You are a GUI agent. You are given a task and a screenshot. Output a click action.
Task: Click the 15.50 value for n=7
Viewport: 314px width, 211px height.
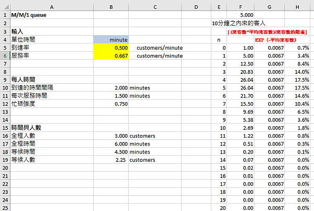click(246, 104)
